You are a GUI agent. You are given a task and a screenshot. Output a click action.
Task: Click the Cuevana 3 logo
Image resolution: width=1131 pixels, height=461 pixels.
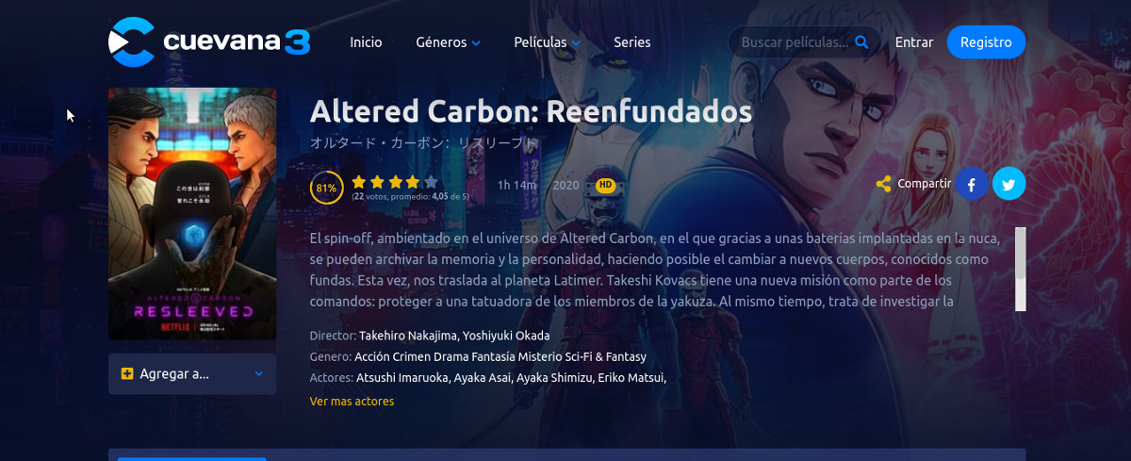click(x=209, y=41)
